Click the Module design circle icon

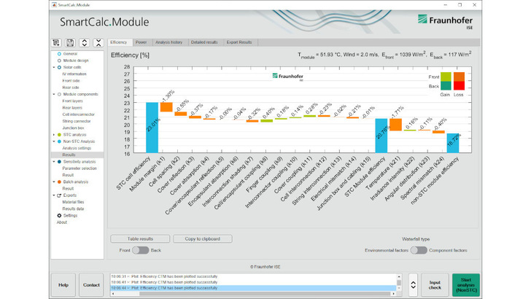coord(59,61)
